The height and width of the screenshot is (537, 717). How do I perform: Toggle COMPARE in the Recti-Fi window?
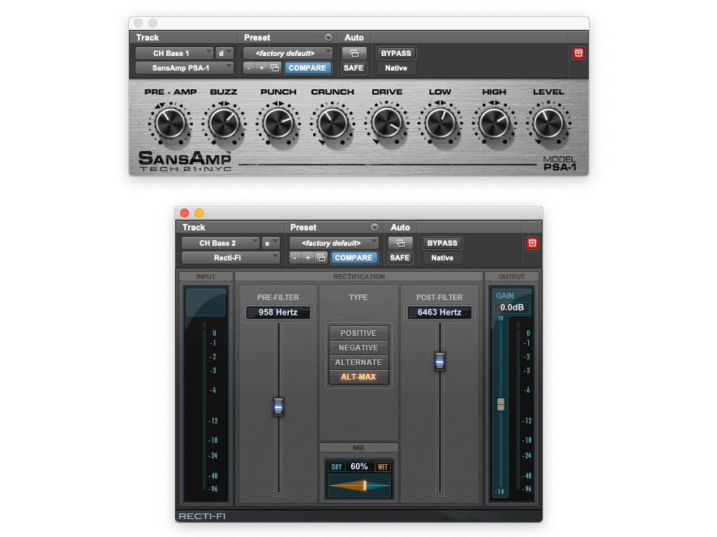pyautogui.click(x=354, y=257)
